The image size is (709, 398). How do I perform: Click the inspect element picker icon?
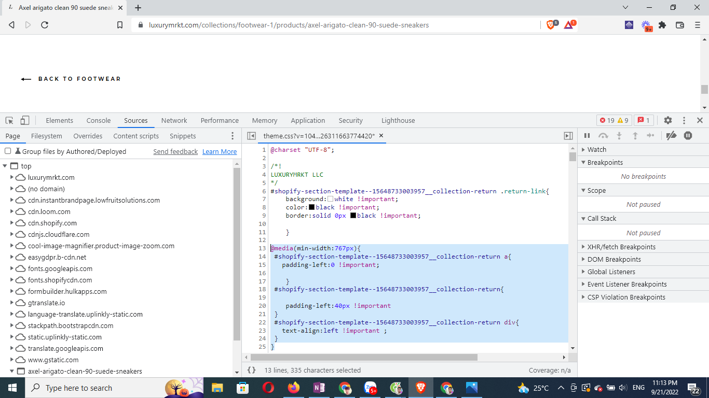9,120
